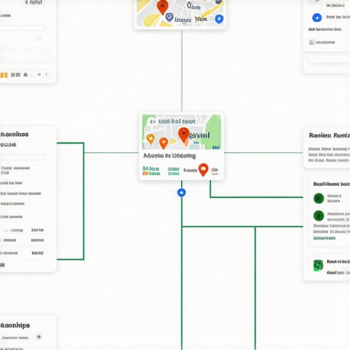Viewport: 350px width, 350px height.
Task: Tap the blue circle button on the top map card
Action: tap(219, 19)
